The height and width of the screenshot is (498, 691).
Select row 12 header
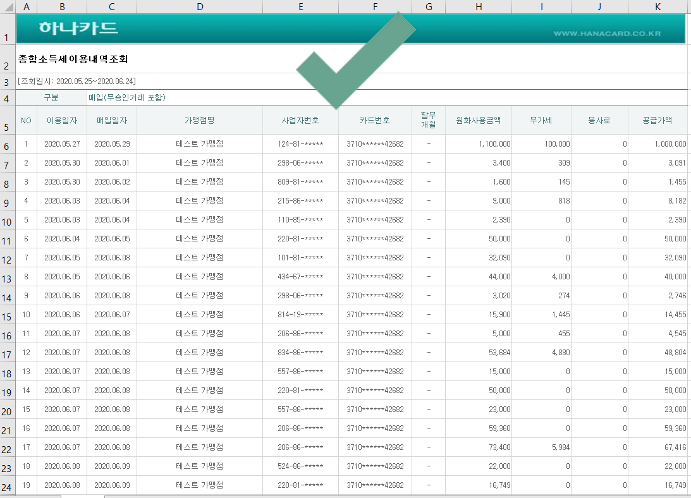pyautogui.click(x=8, y=258)
